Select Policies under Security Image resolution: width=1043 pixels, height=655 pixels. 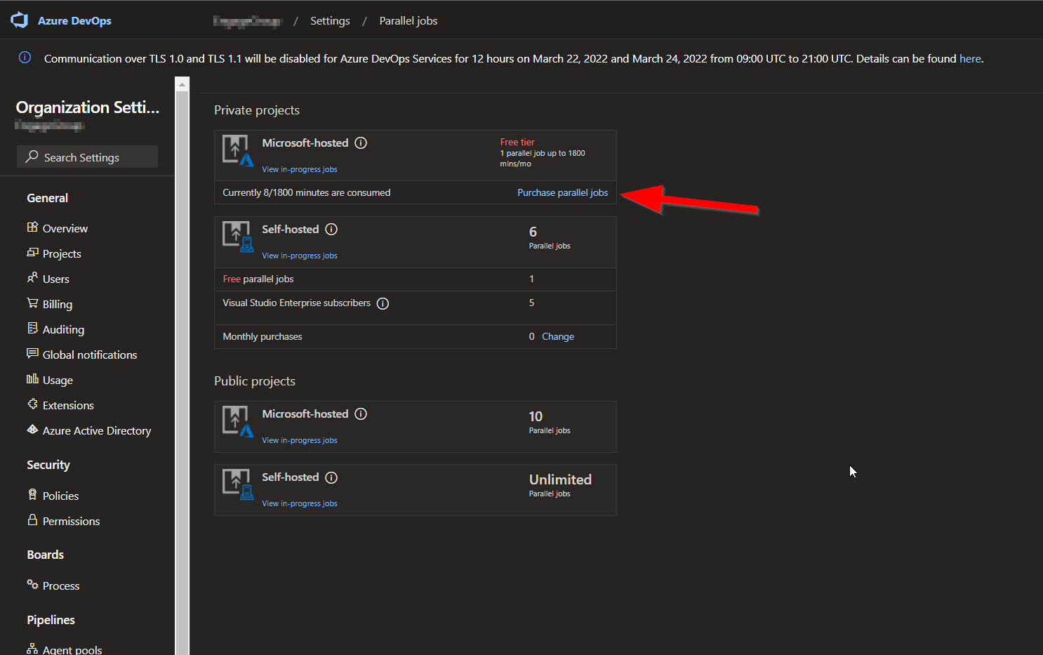60,496
